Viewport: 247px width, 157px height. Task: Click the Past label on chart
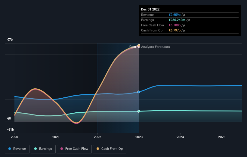tap(133, 47)
